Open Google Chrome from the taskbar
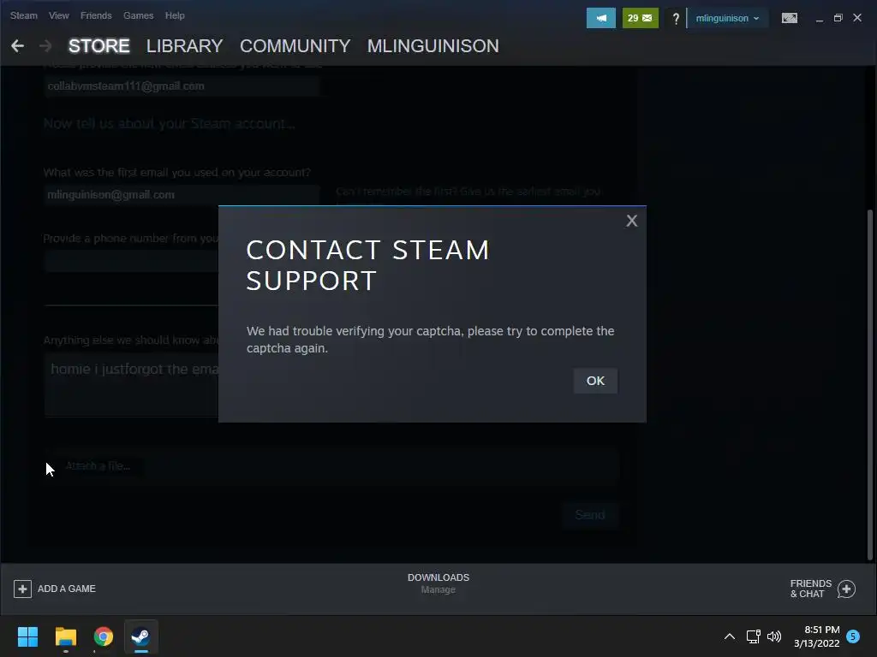This screenshot has height=657, width=877. point(104,636)
